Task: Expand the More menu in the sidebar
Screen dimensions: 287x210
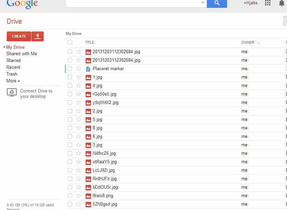Action: [x=13, y=81]
